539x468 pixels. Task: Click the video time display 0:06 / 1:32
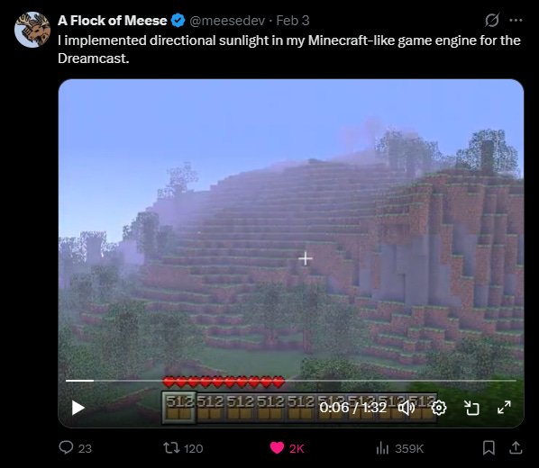pyautogui.click(x=353, y=408)
